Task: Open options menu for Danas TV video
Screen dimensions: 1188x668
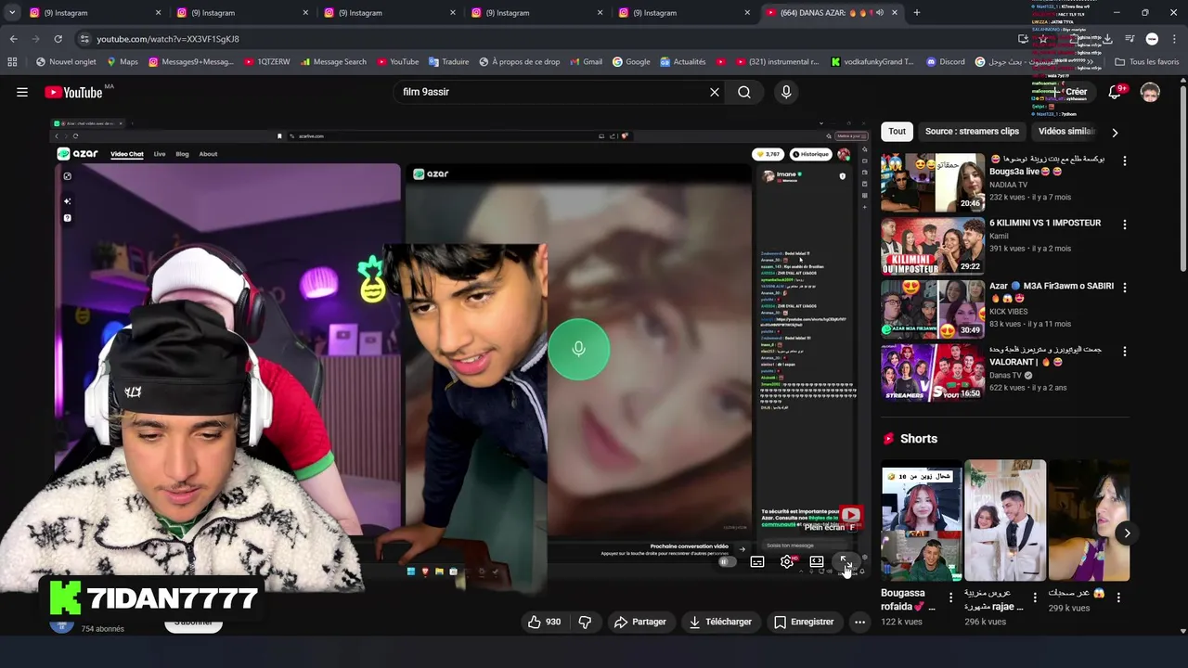Action: [1125, 351]
